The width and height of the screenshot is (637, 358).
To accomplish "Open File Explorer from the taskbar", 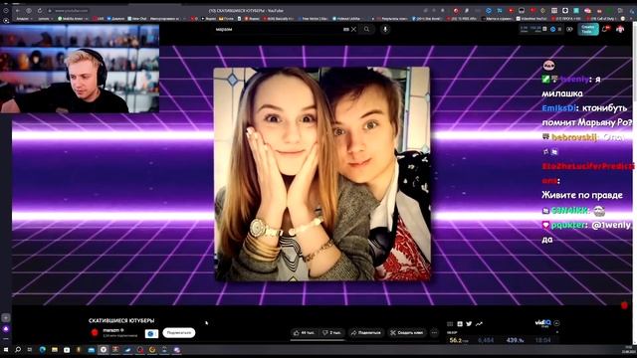I will click(55, 349).
